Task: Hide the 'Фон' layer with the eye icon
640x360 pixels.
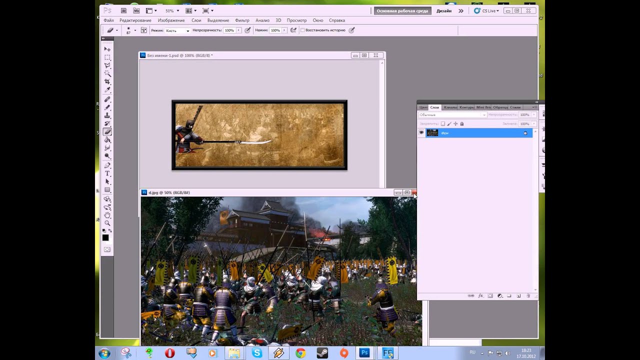Action: tap(421, 132)
